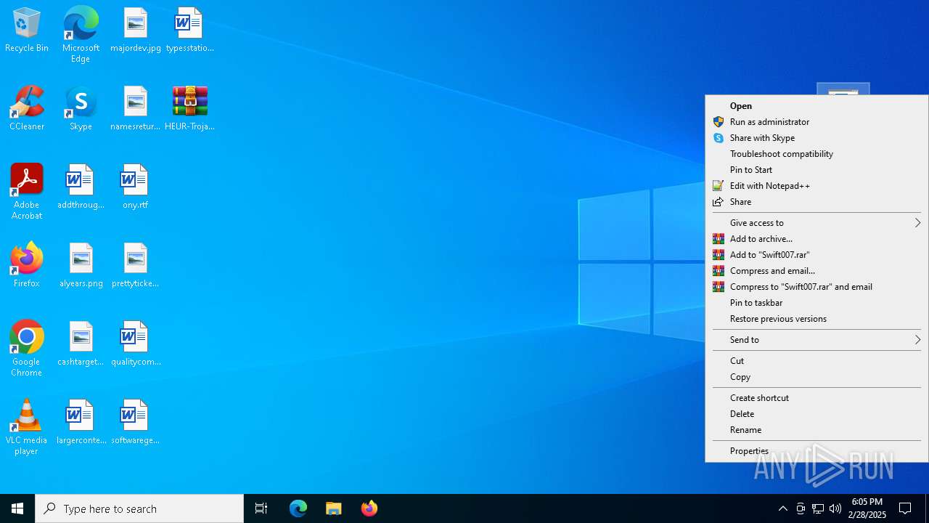This screenshot has height=523, width=929.
Task: Select the cashtarget image file icon
Action: point(81,344)
